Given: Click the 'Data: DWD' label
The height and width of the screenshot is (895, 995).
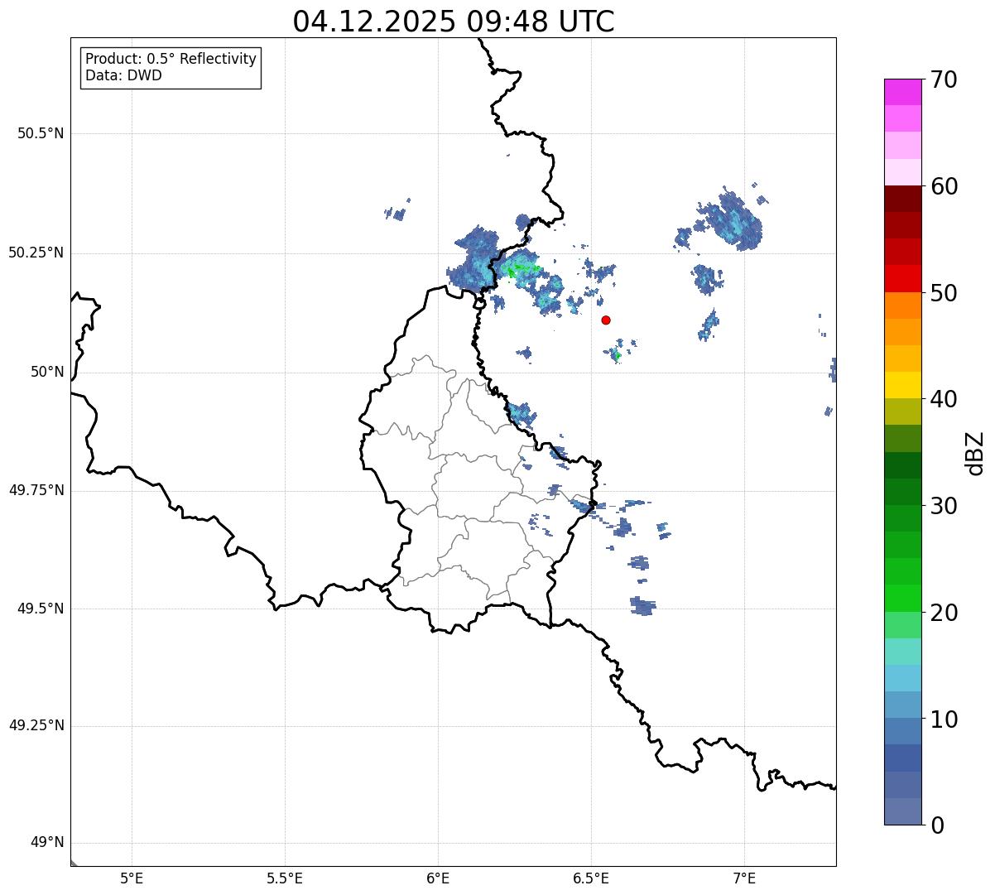Looking at the screenshot, I should pyautogui.click(x=123, y=75).
